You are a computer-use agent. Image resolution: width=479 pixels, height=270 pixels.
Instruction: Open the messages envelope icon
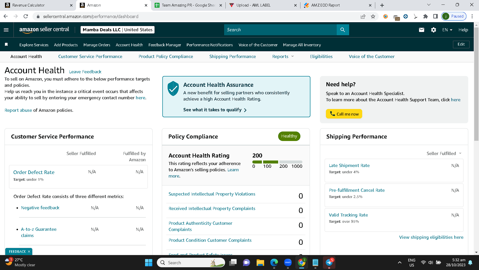[421, 30]
